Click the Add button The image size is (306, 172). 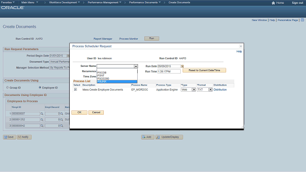pyautogui.click(x=148, y=137)
